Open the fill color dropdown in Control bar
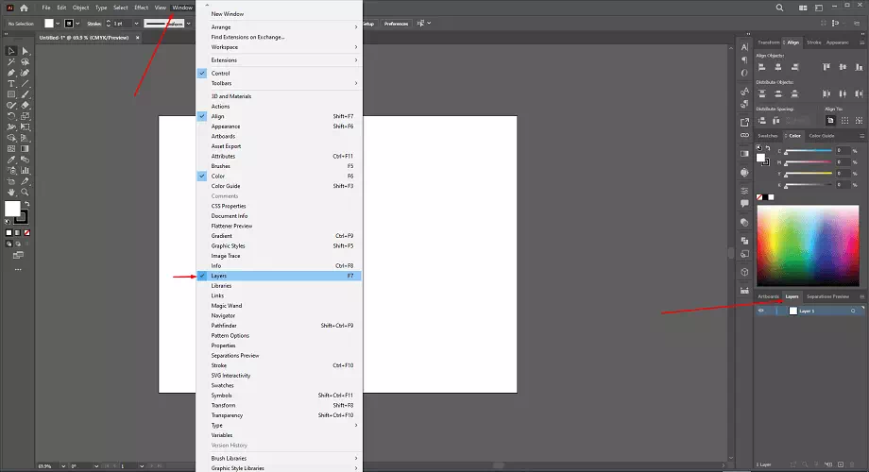This screenshot has width=869, height=472. point(58,24)
